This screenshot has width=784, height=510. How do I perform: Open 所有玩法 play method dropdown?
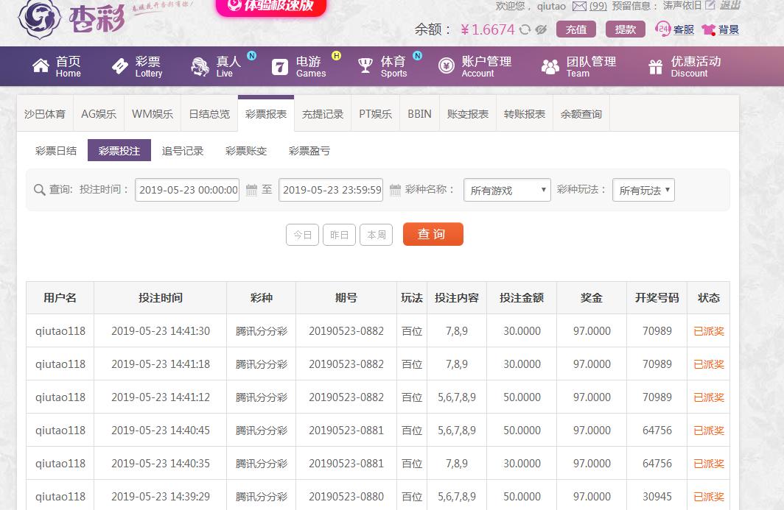click(643, 190)
